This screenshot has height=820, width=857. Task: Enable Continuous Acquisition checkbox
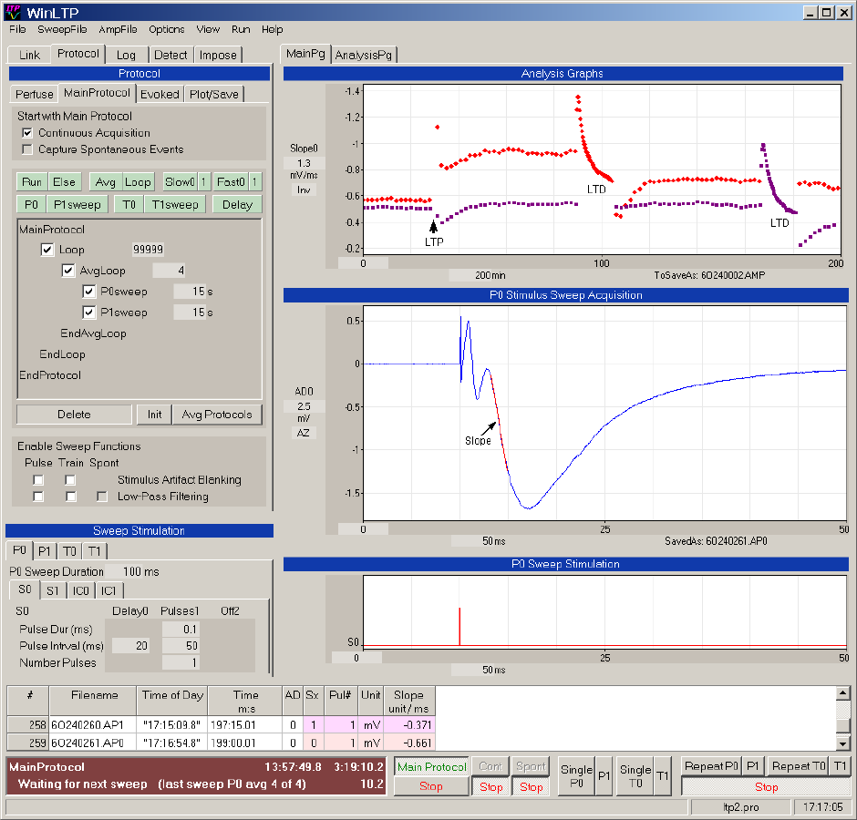[27, 133]
